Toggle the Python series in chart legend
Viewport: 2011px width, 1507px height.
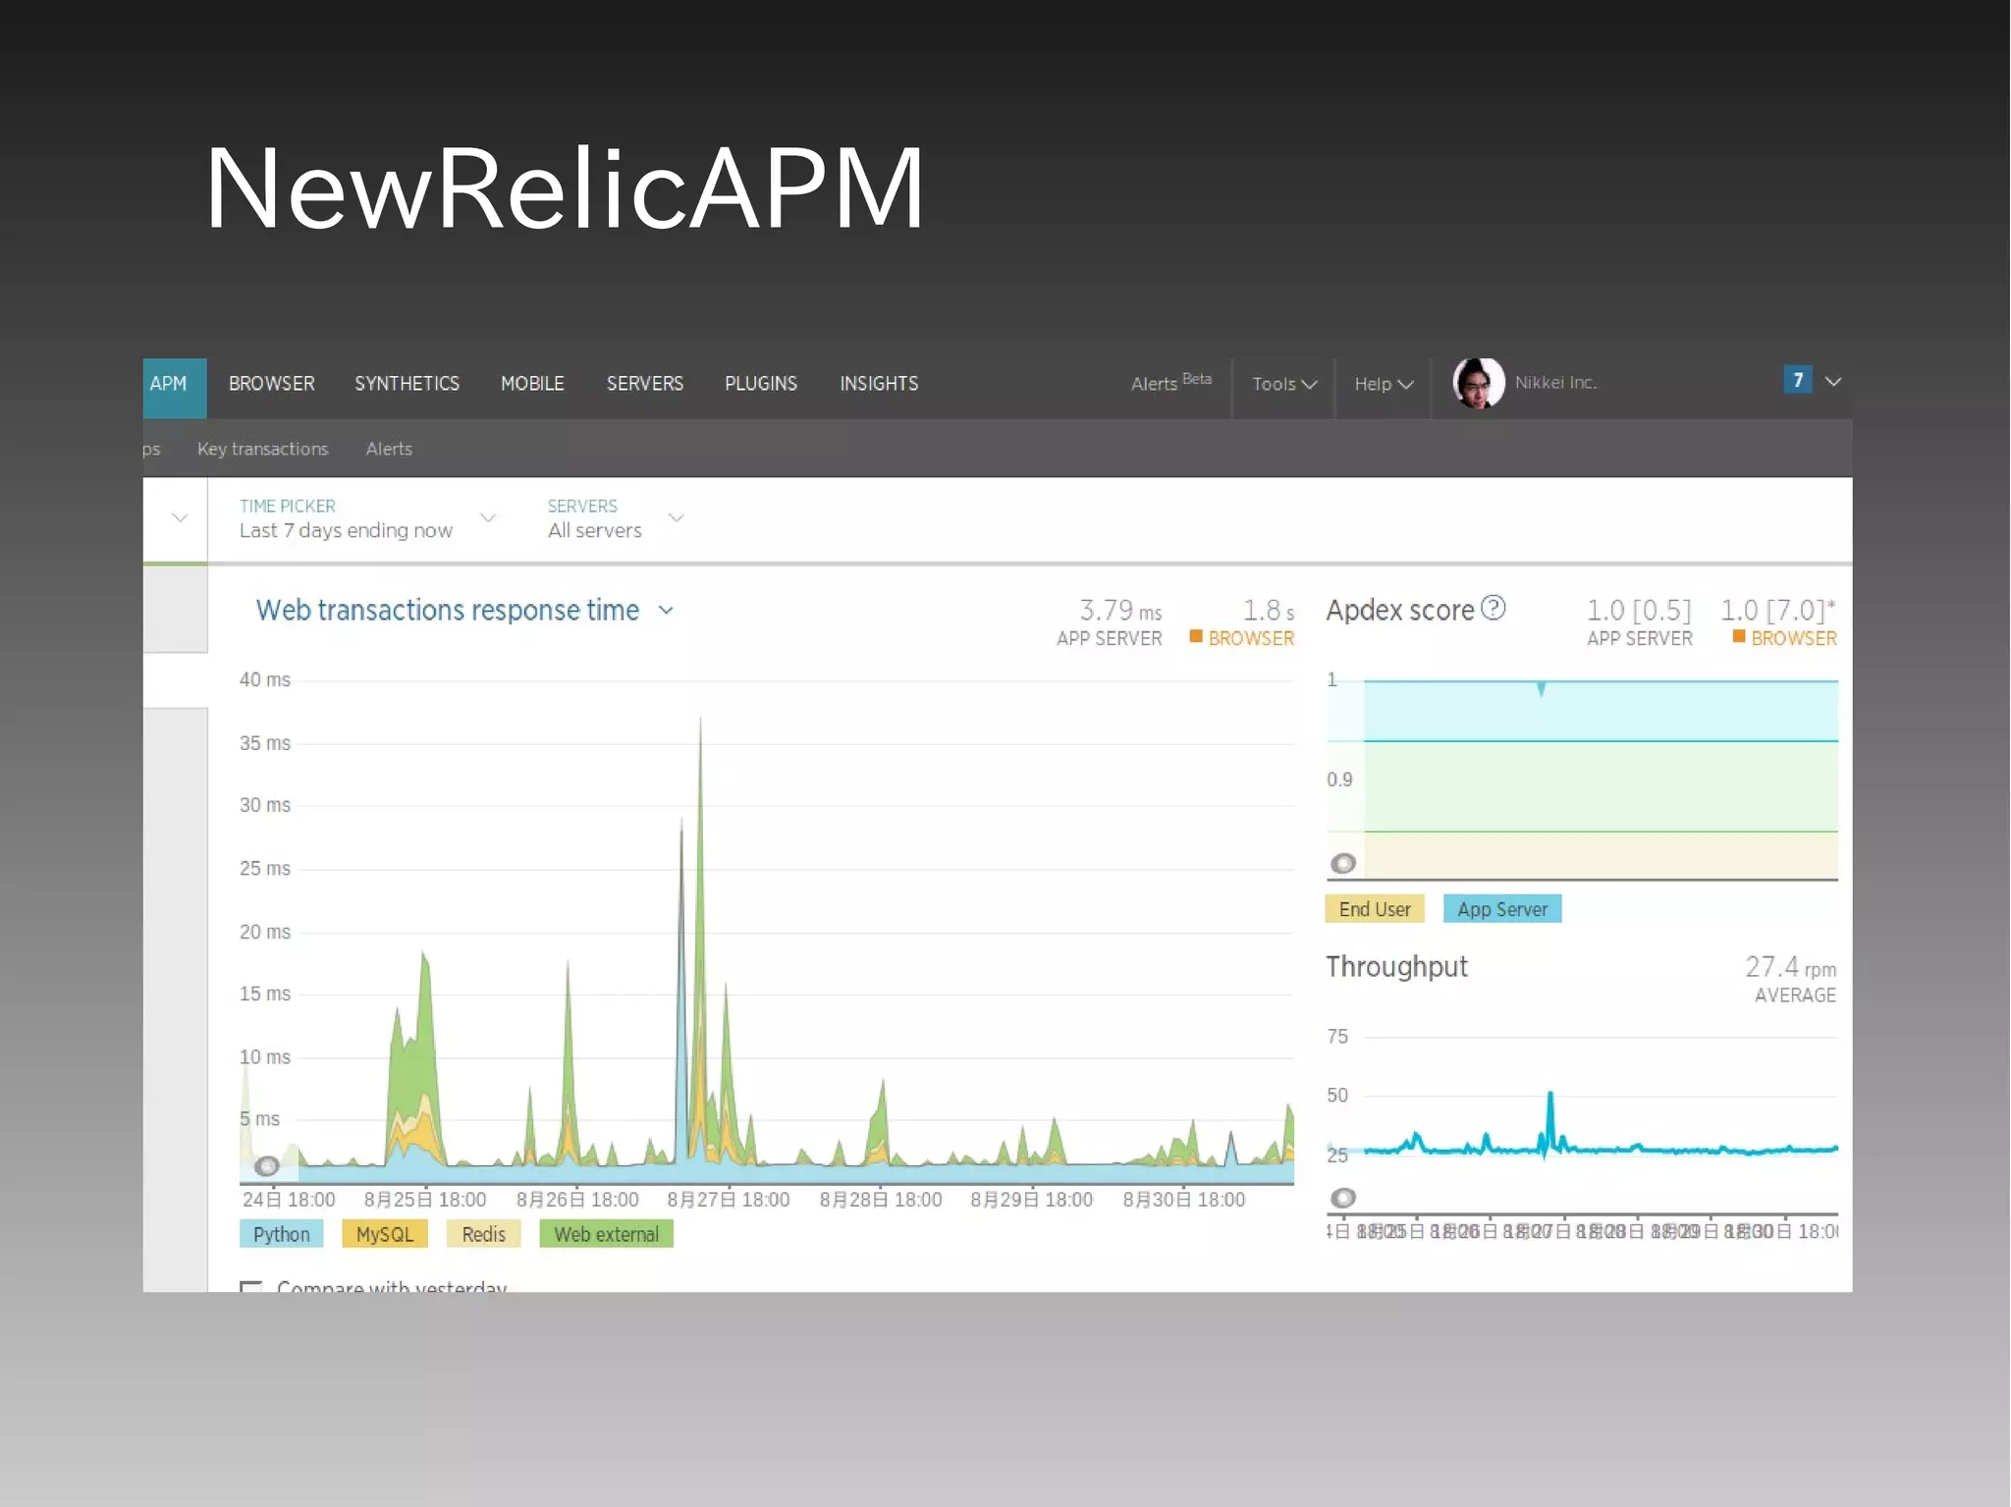[x=281, y=1234]
